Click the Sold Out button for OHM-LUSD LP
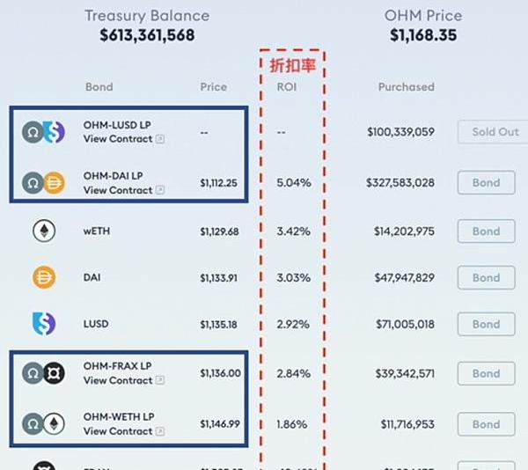The height and width of the screenshot is (470, 528). click(x=493, y=132)
